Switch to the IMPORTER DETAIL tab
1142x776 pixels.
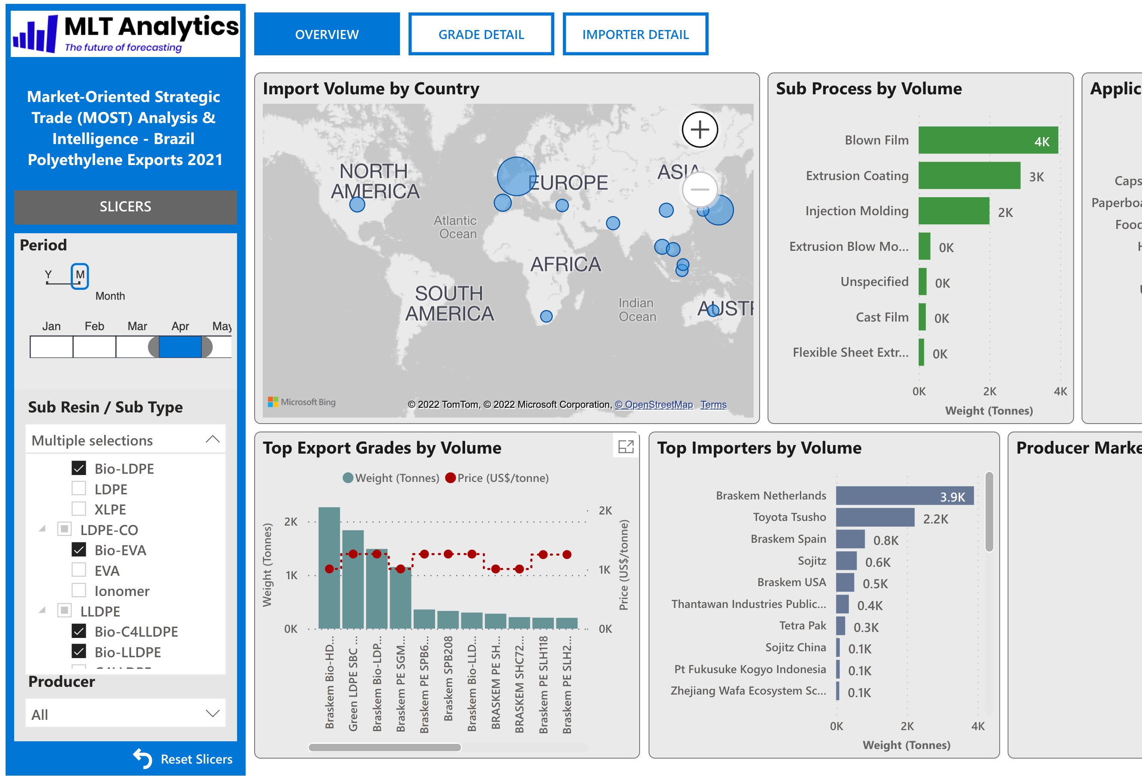click(x=635, y=34)
